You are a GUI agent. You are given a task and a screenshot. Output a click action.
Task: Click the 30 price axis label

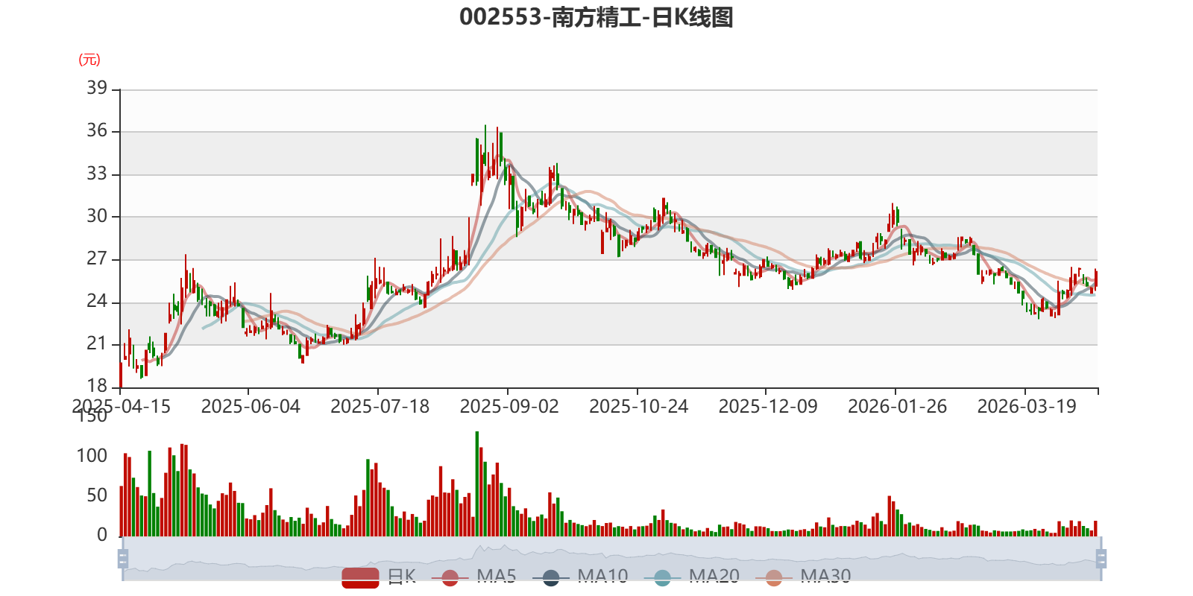point(97,216)
